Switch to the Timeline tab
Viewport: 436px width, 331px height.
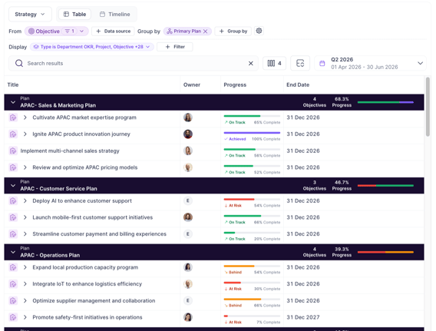(115, 14)
